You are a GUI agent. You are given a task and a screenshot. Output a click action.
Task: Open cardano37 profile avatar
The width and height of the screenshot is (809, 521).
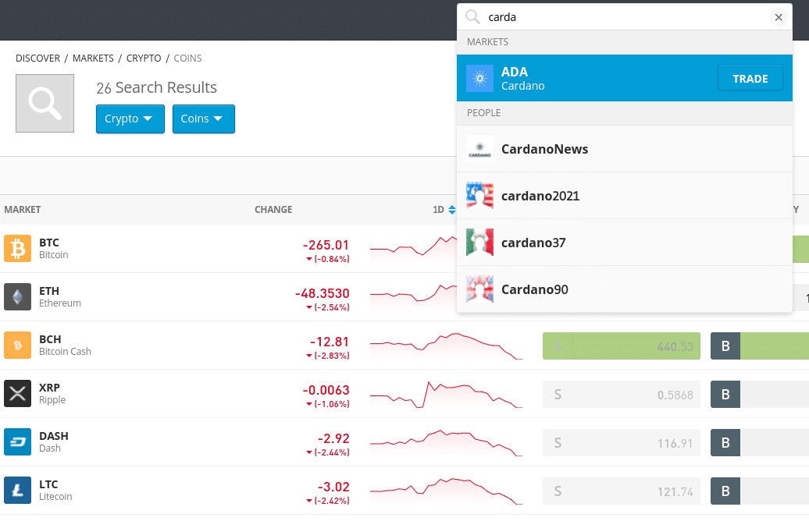[479, 243]
